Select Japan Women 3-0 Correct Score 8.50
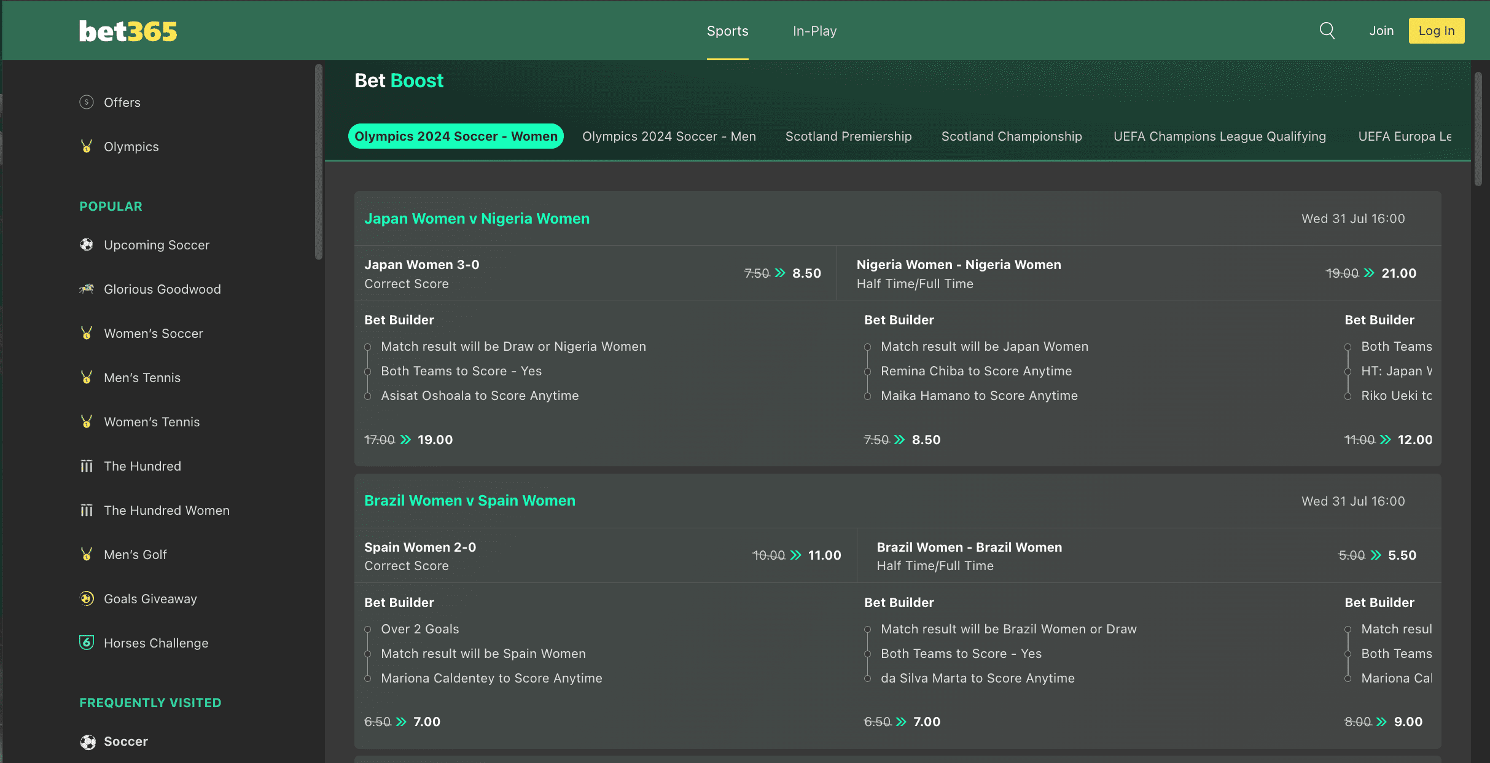Viewport: 1490px width, 763px height. 595,273
